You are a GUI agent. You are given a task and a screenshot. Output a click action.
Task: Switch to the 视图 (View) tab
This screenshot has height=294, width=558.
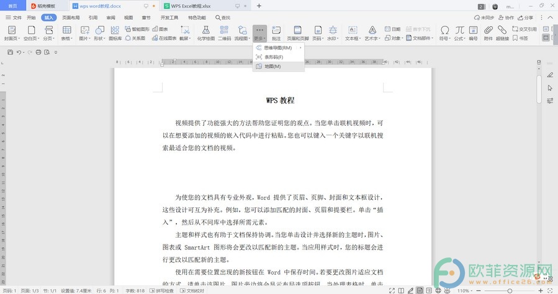point(128,17)
